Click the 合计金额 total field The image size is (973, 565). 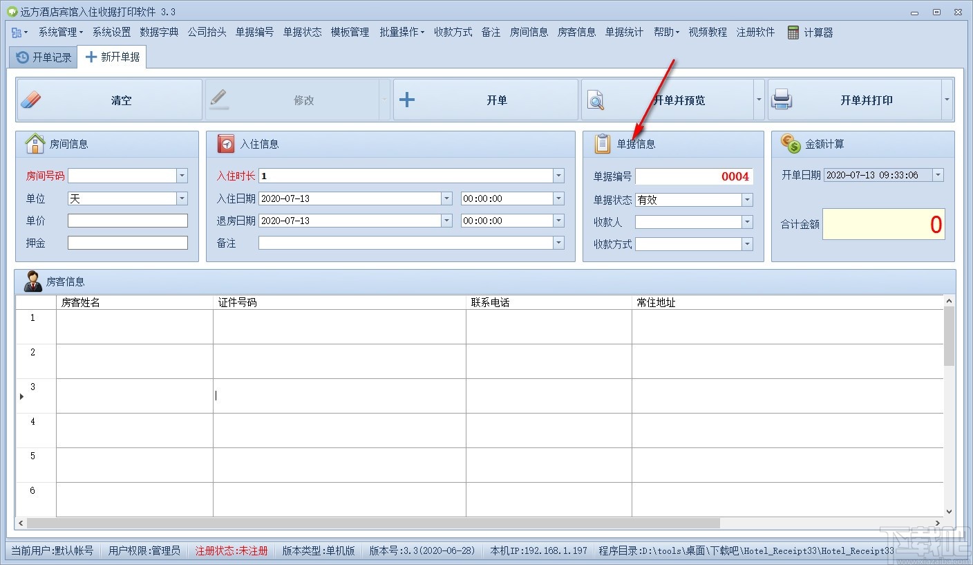(x=884, y=224)
